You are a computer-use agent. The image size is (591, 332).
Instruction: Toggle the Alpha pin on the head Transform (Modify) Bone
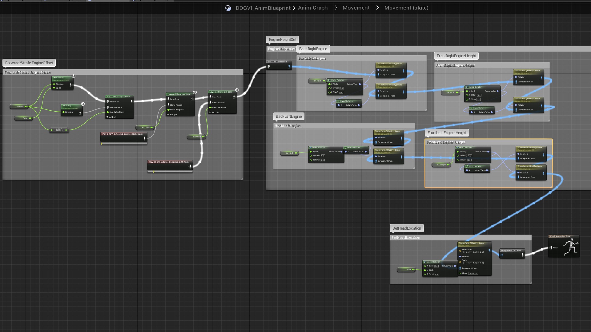click(x=460, y=273)
